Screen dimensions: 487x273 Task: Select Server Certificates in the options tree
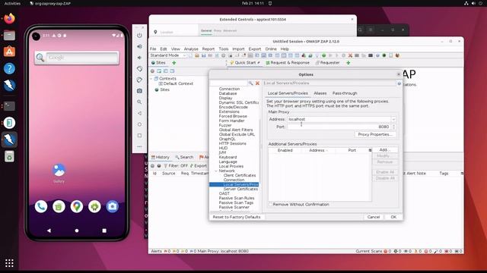[x=240, y=189]
